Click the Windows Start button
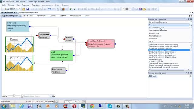This screenshot has width=194, height=109. pyautogui.click(x=4, y=106)
